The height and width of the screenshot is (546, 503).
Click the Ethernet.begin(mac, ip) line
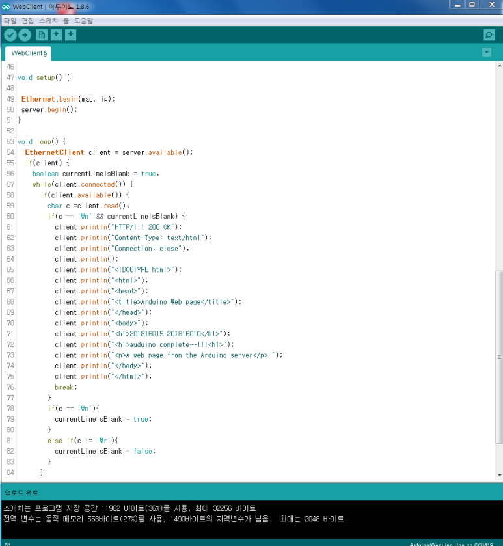point(68,99)
